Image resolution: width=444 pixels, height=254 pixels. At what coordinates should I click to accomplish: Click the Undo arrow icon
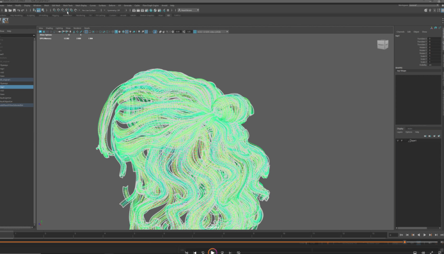(18, 10)
